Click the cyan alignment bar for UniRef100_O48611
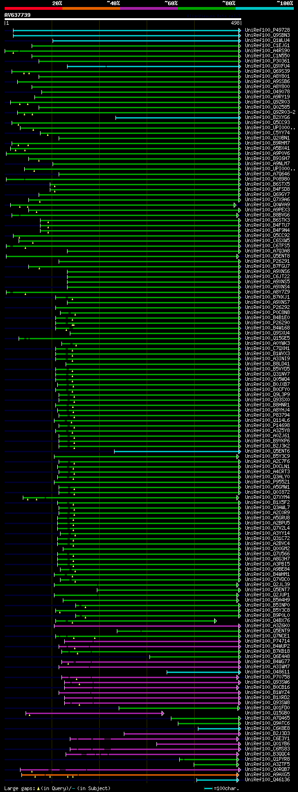 point(203,672)
